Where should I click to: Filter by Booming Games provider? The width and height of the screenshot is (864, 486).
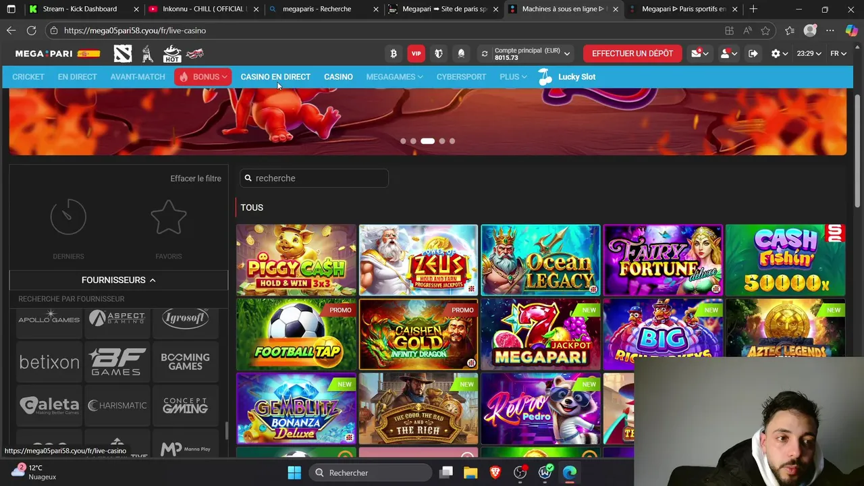pos(186,362)
